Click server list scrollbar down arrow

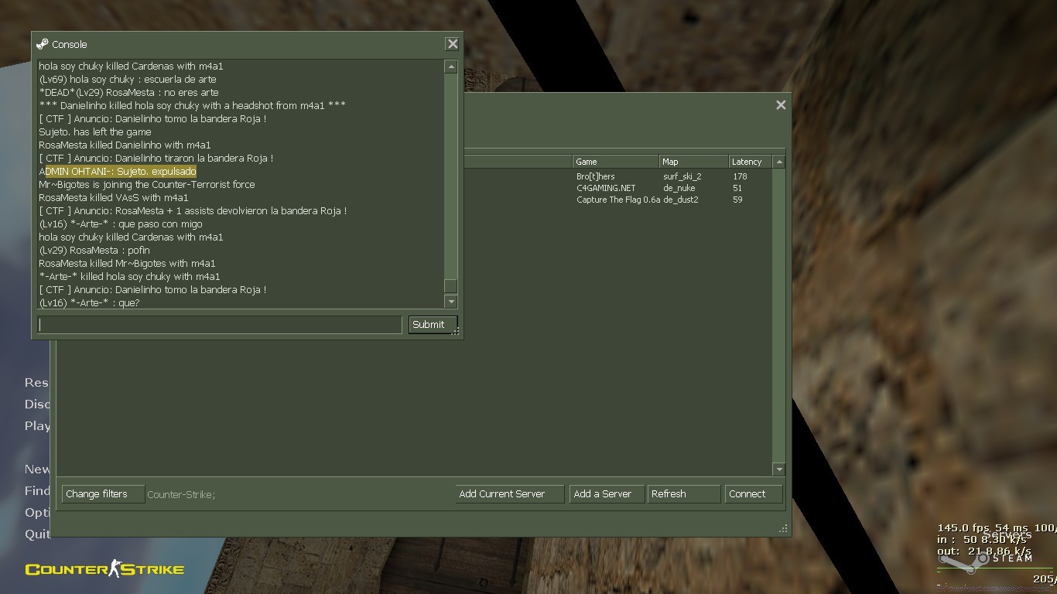tap(779, 469)
